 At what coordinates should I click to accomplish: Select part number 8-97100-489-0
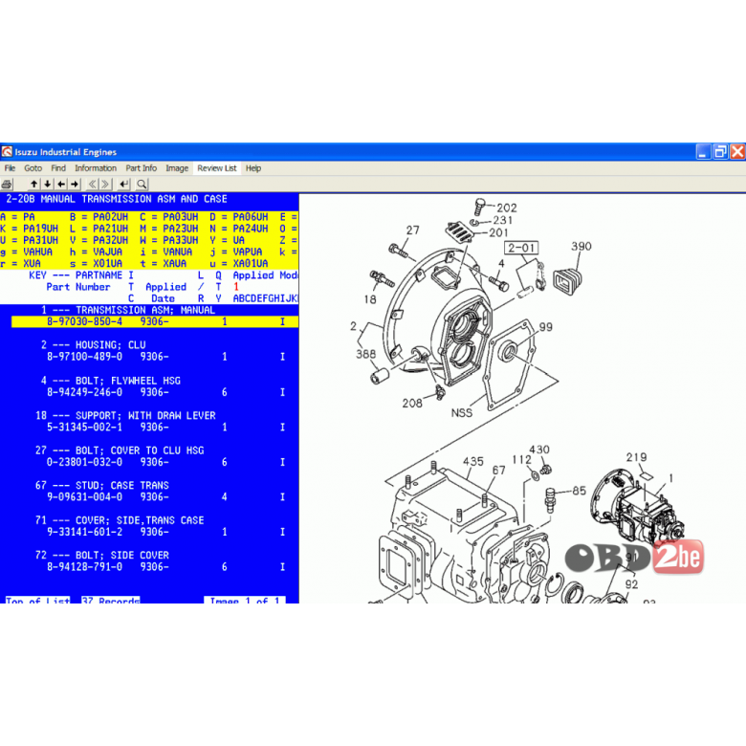tap(84, 357)
